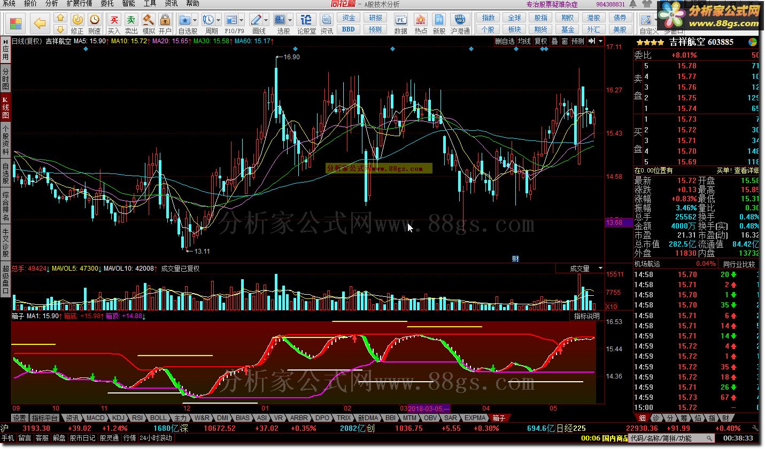Click the 开户 open account lock icon
This screenshot has width=765, height=449.
click(x=165, y=20)
